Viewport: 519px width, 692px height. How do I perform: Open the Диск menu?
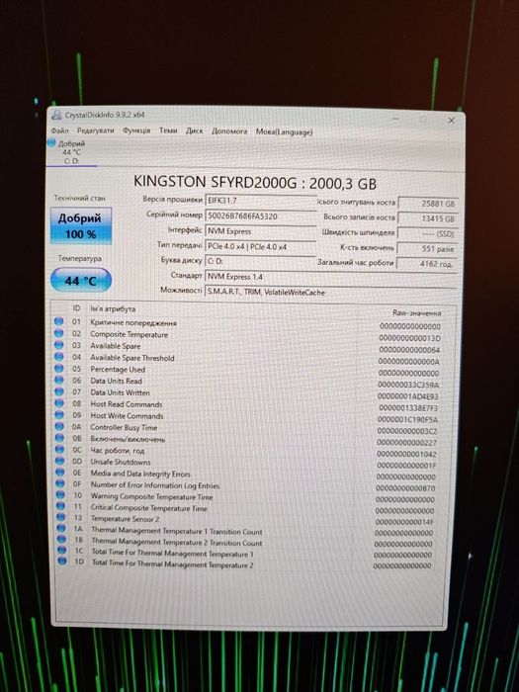(194, 131)
